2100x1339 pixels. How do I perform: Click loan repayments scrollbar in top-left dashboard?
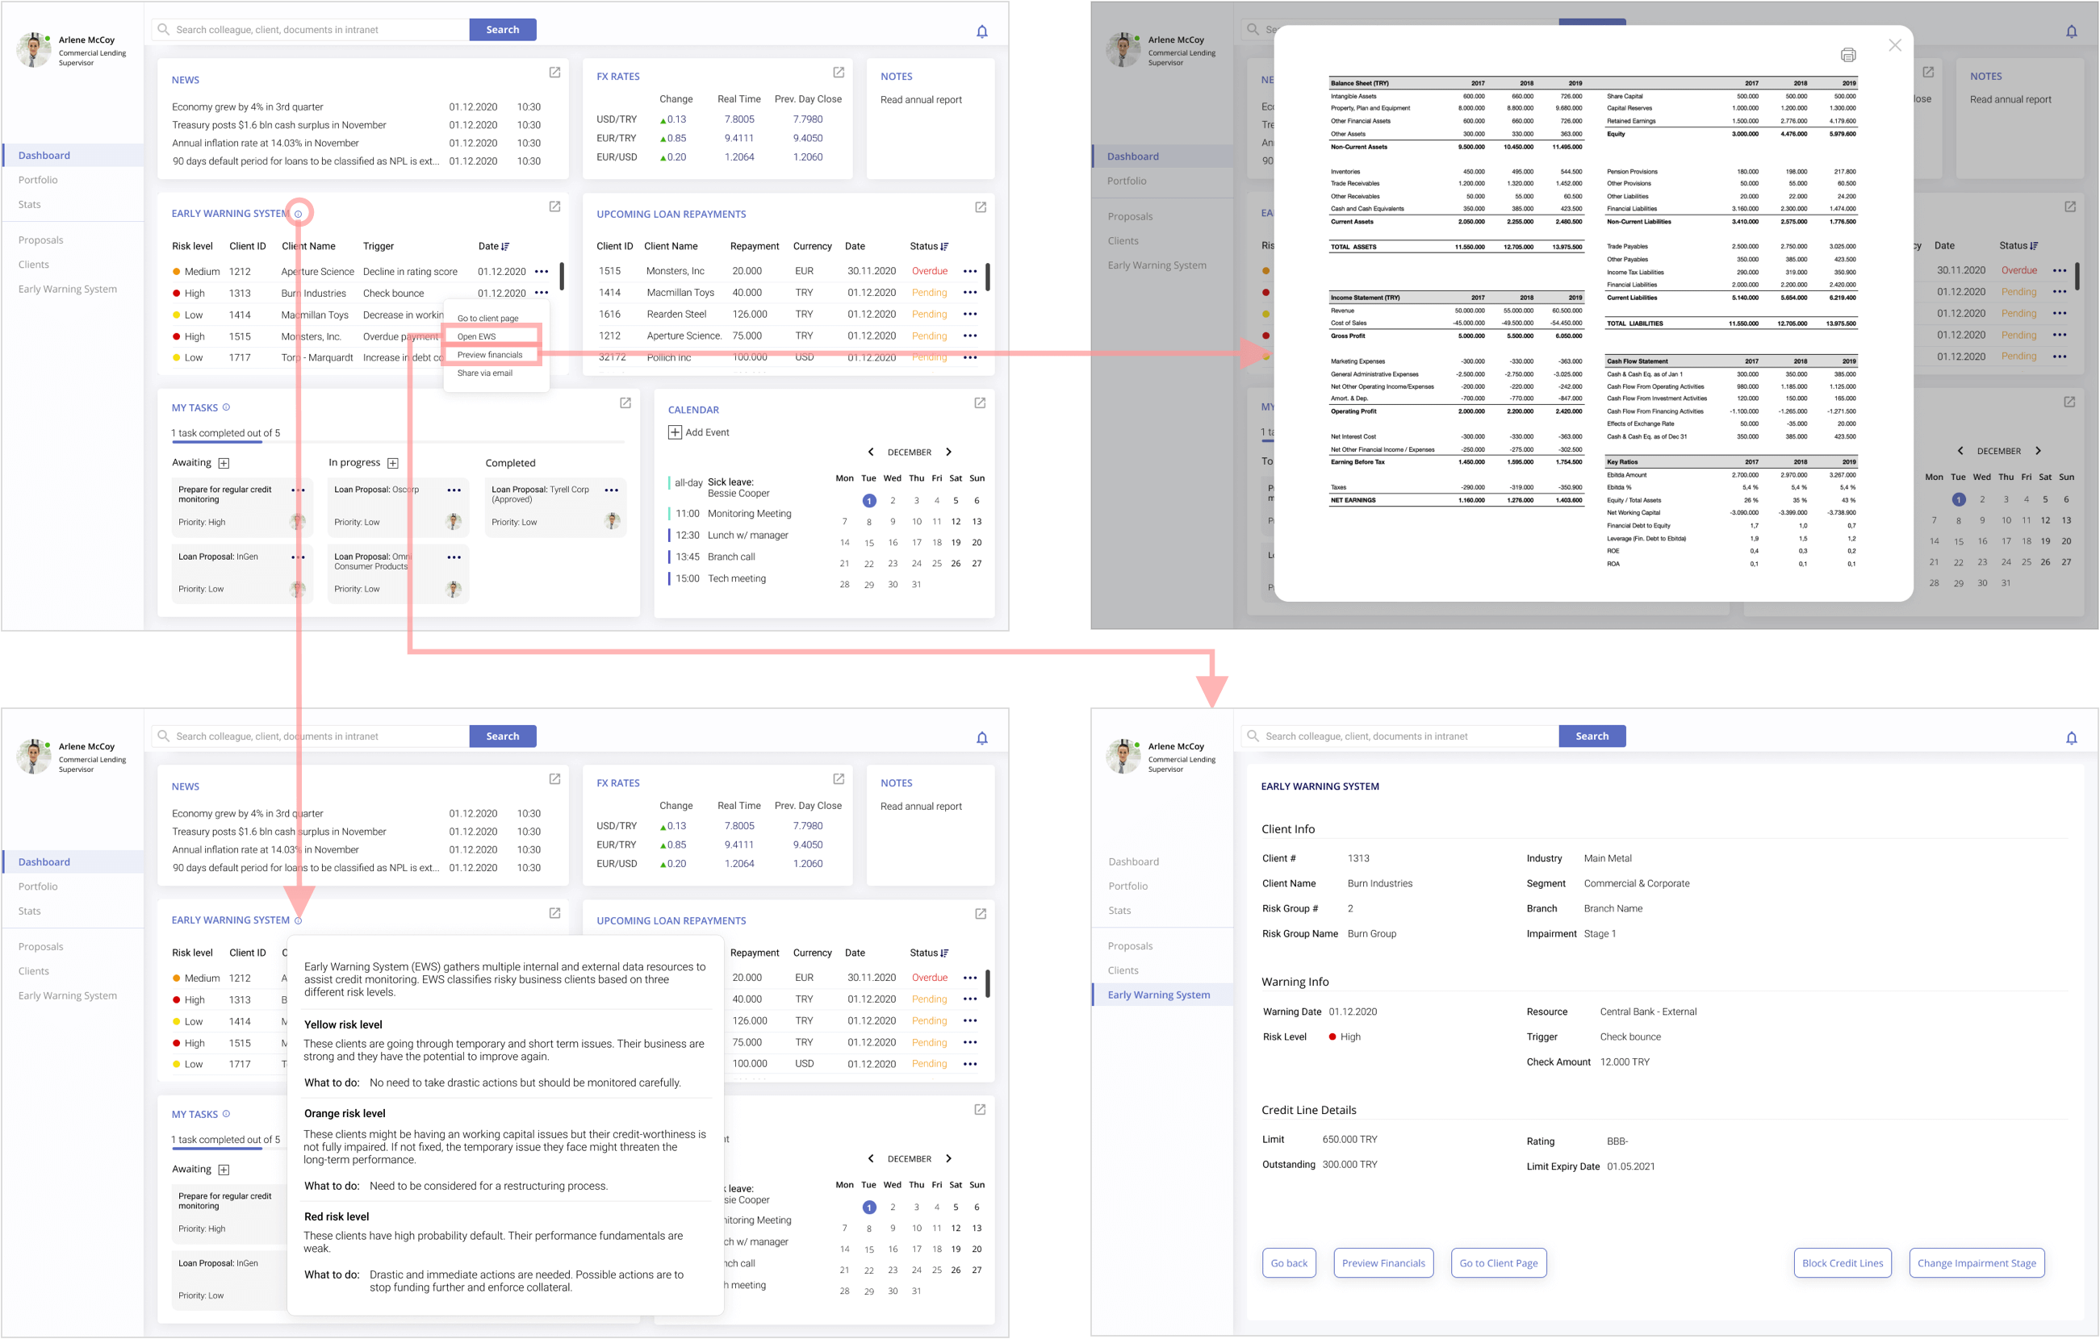click(x=987, y=277)
